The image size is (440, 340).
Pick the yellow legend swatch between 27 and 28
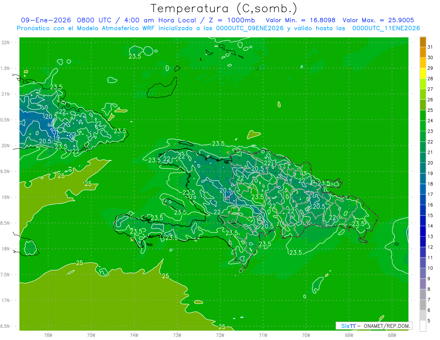point(423,84)
